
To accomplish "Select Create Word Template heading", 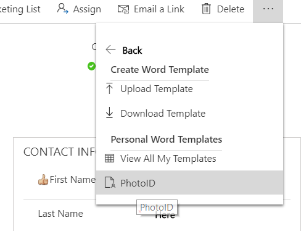I will 160,70.
